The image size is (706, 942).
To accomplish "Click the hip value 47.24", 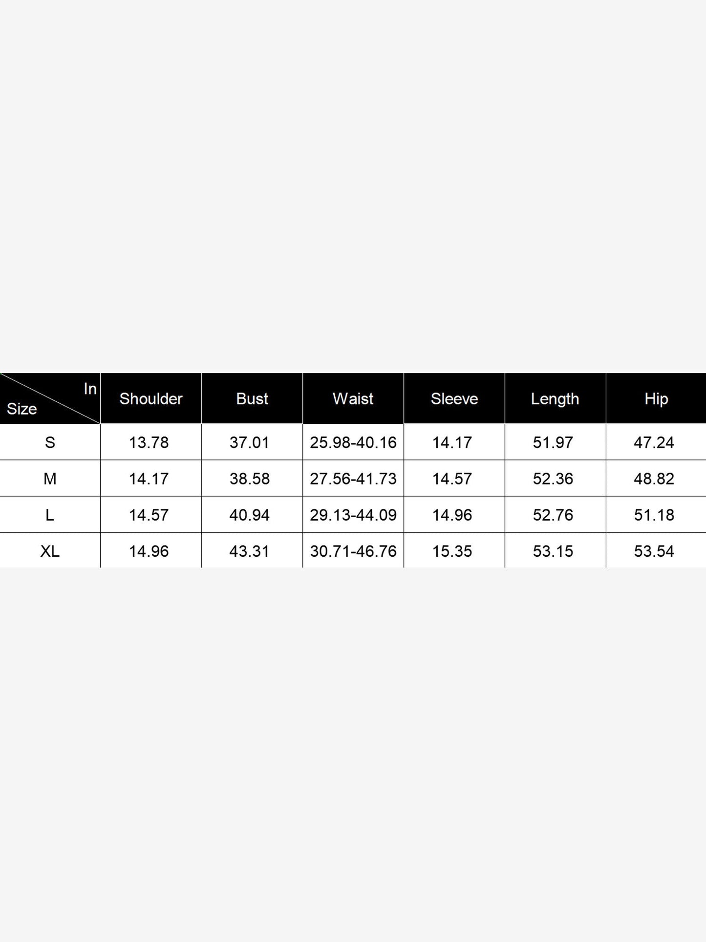I will pos(654,442).
